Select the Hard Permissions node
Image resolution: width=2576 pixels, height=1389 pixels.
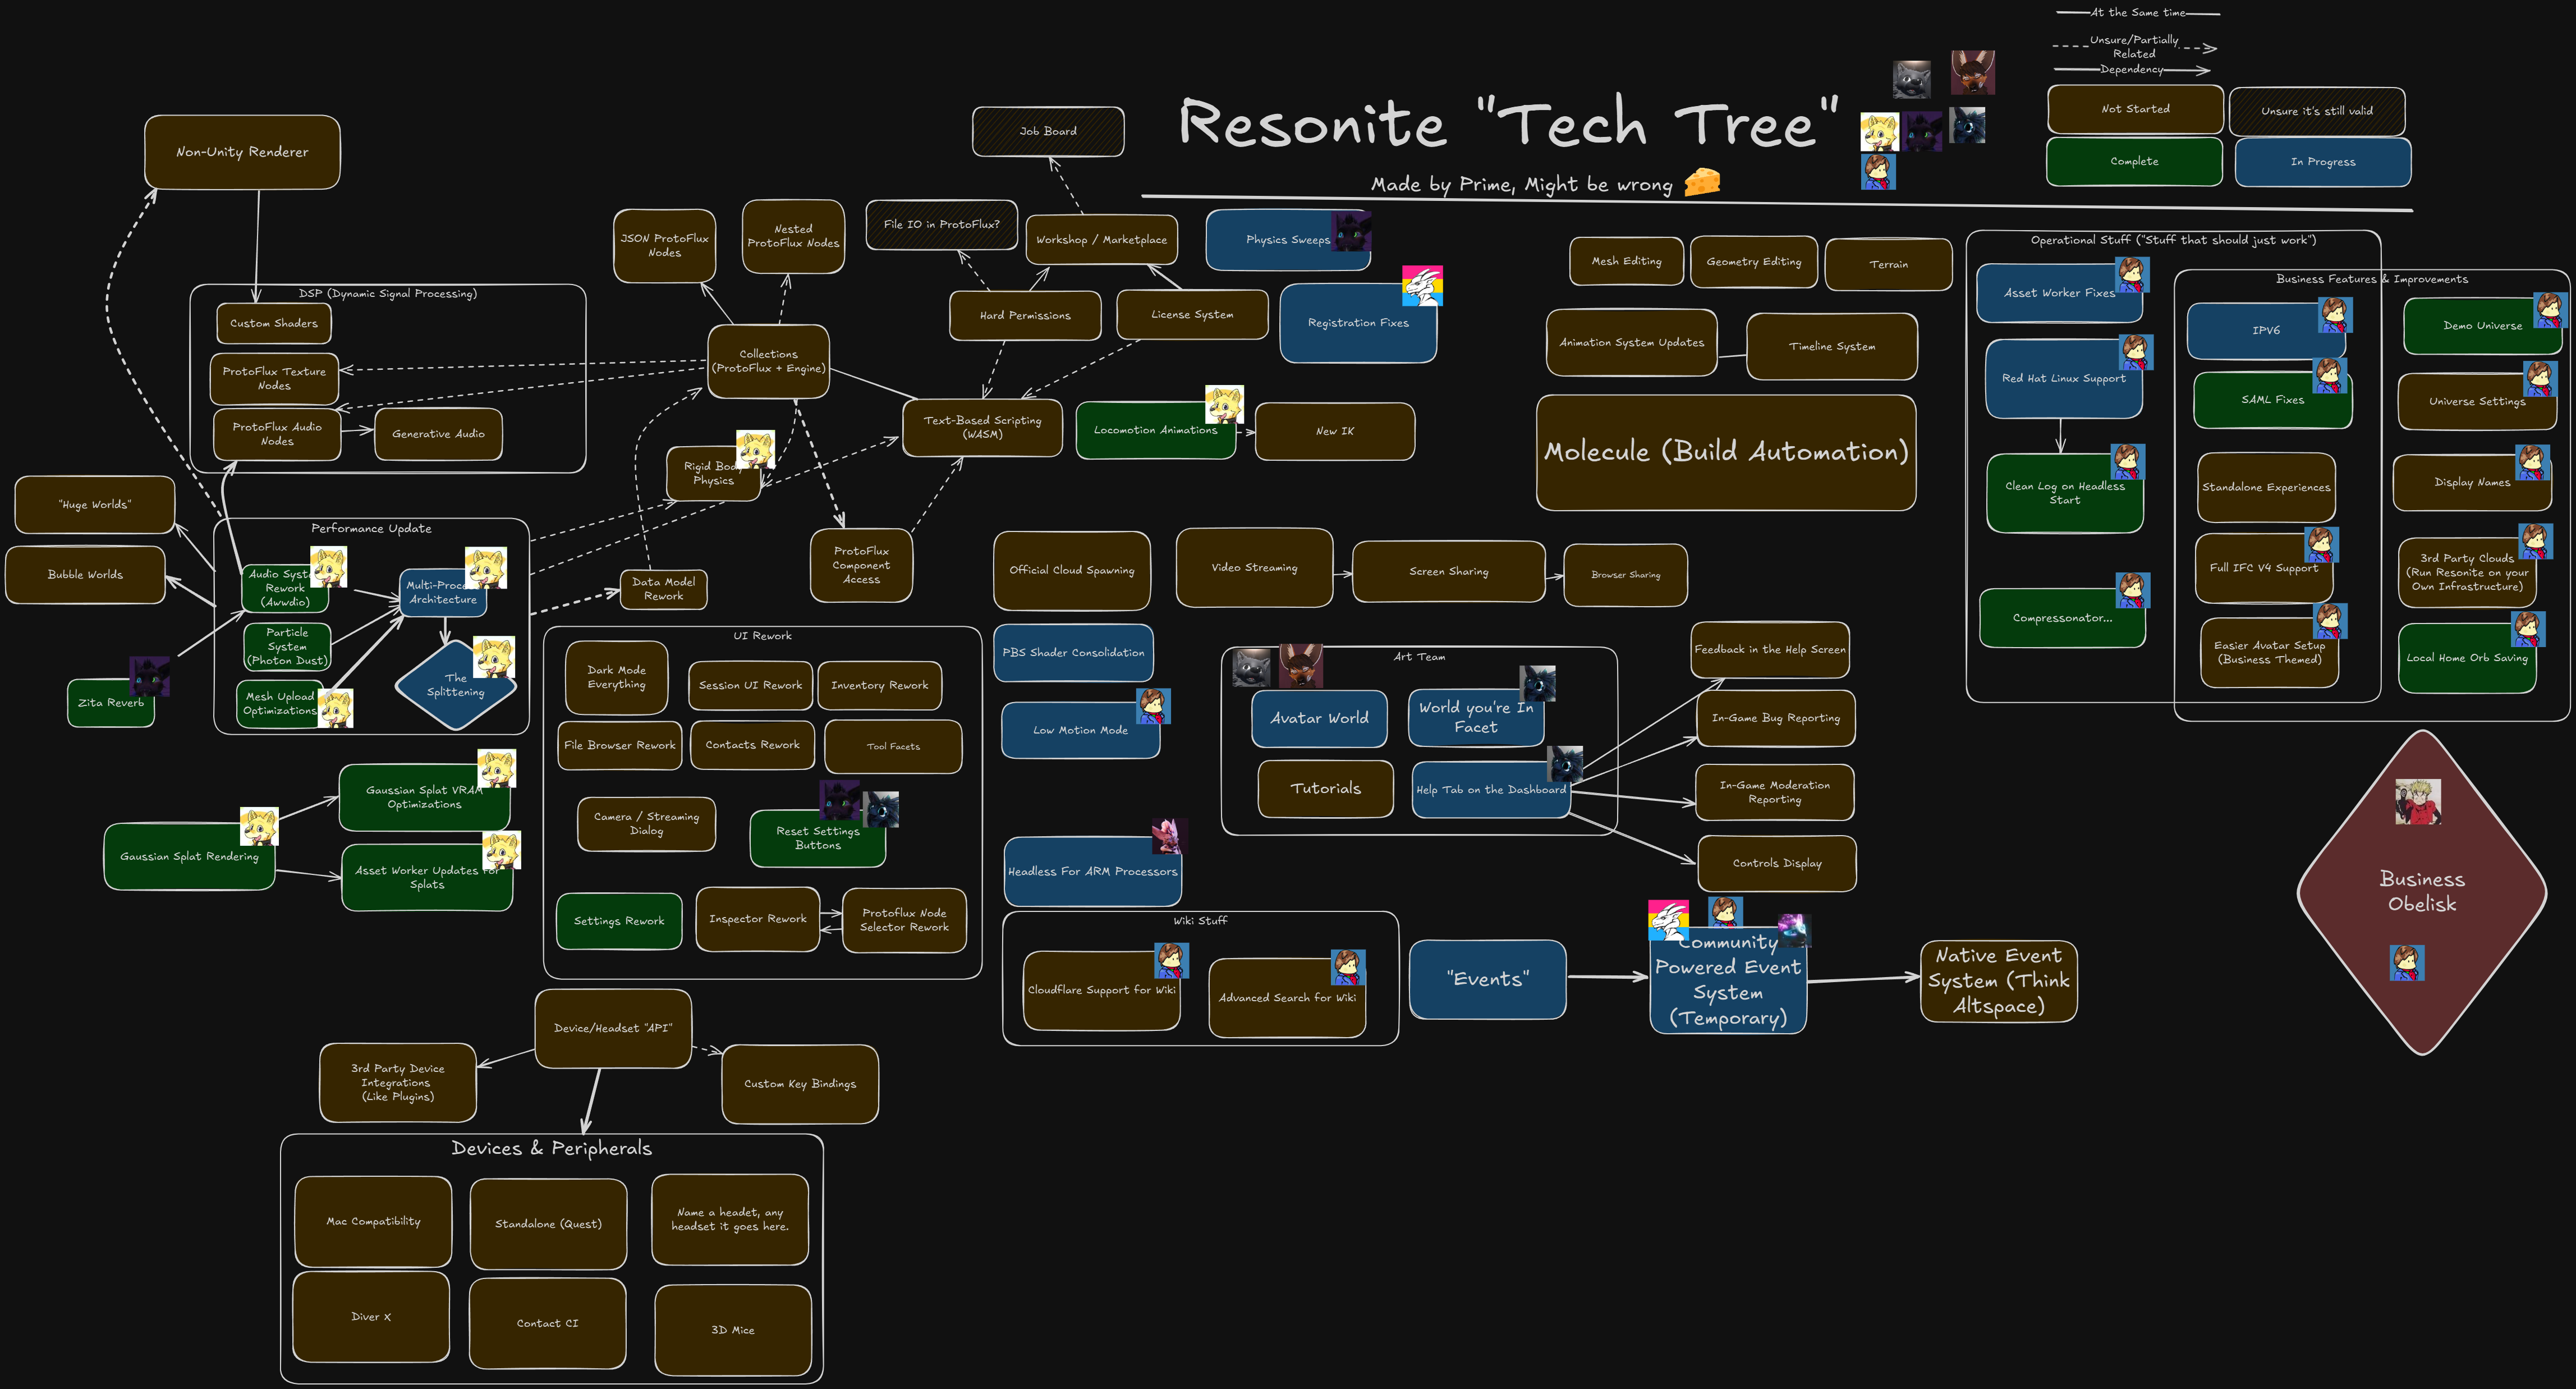(1025, 316)
